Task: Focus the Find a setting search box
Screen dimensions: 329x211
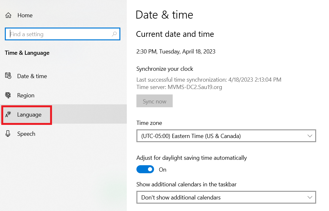Action: point(59,34)
